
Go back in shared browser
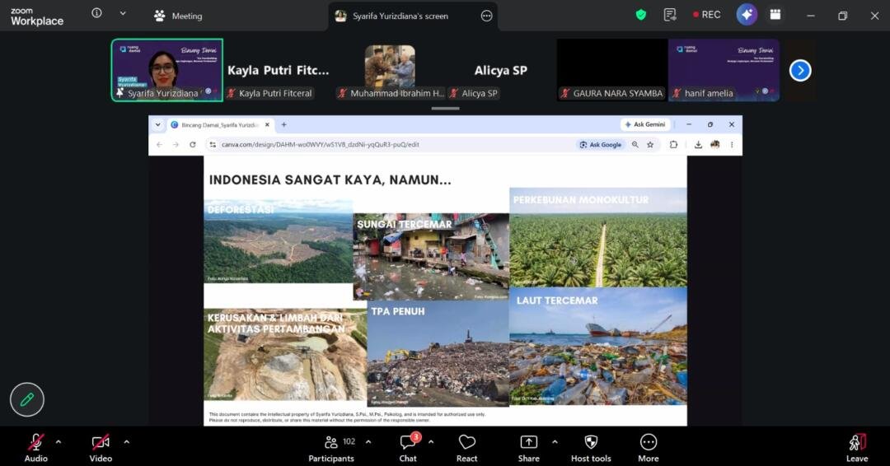click(160, 145)
